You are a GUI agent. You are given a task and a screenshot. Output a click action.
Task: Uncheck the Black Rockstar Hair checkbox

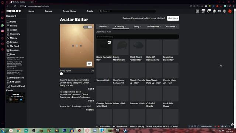109,42
